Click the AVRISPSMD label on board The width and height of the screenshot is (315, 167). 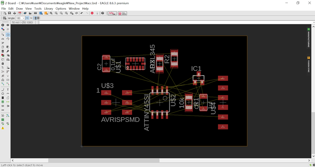click(x=120, y=120)
